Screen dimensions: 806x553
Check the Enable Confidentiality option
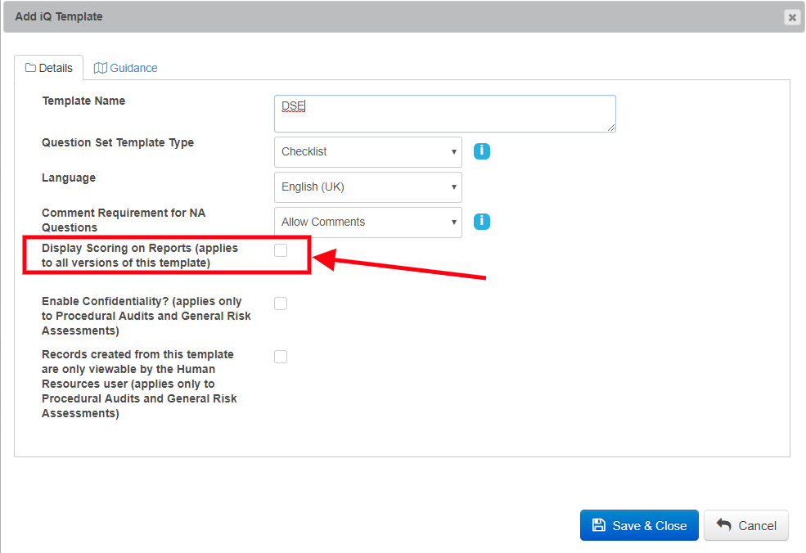pyautogui.click(x=281, y=303)
